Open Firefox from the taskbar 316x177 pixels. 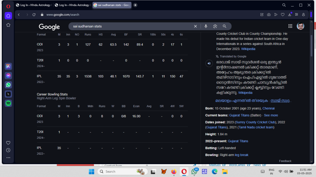[x=174, y=171]
